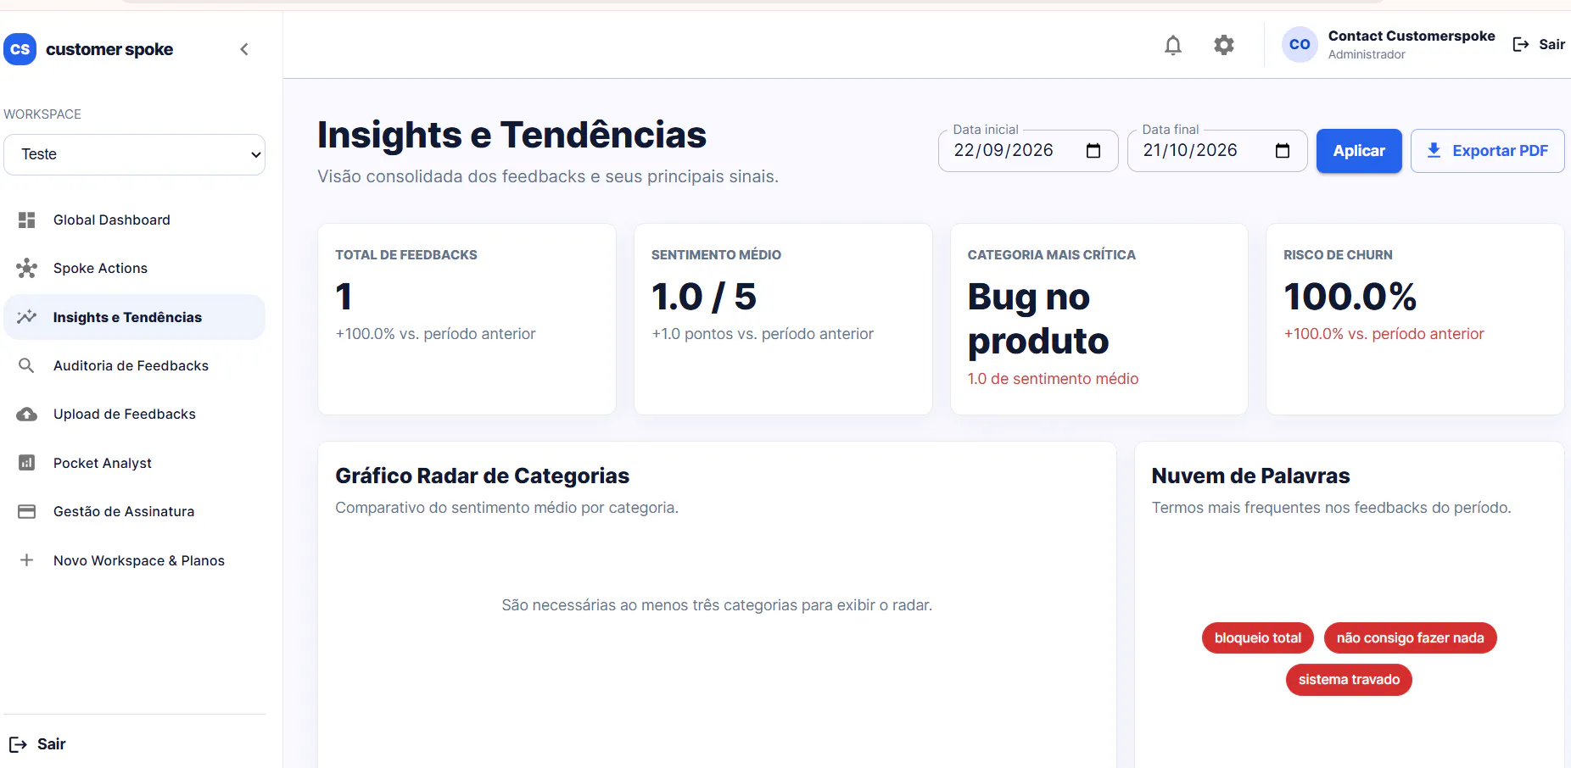Screen dimensions: 1571x768
Task: Click the 'bloqueio total' word tag
Action: click(1258, 638)
